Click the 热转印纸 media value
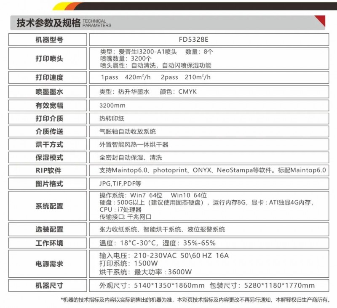Viewport: 337px width, 308px height. coord(112,118)
